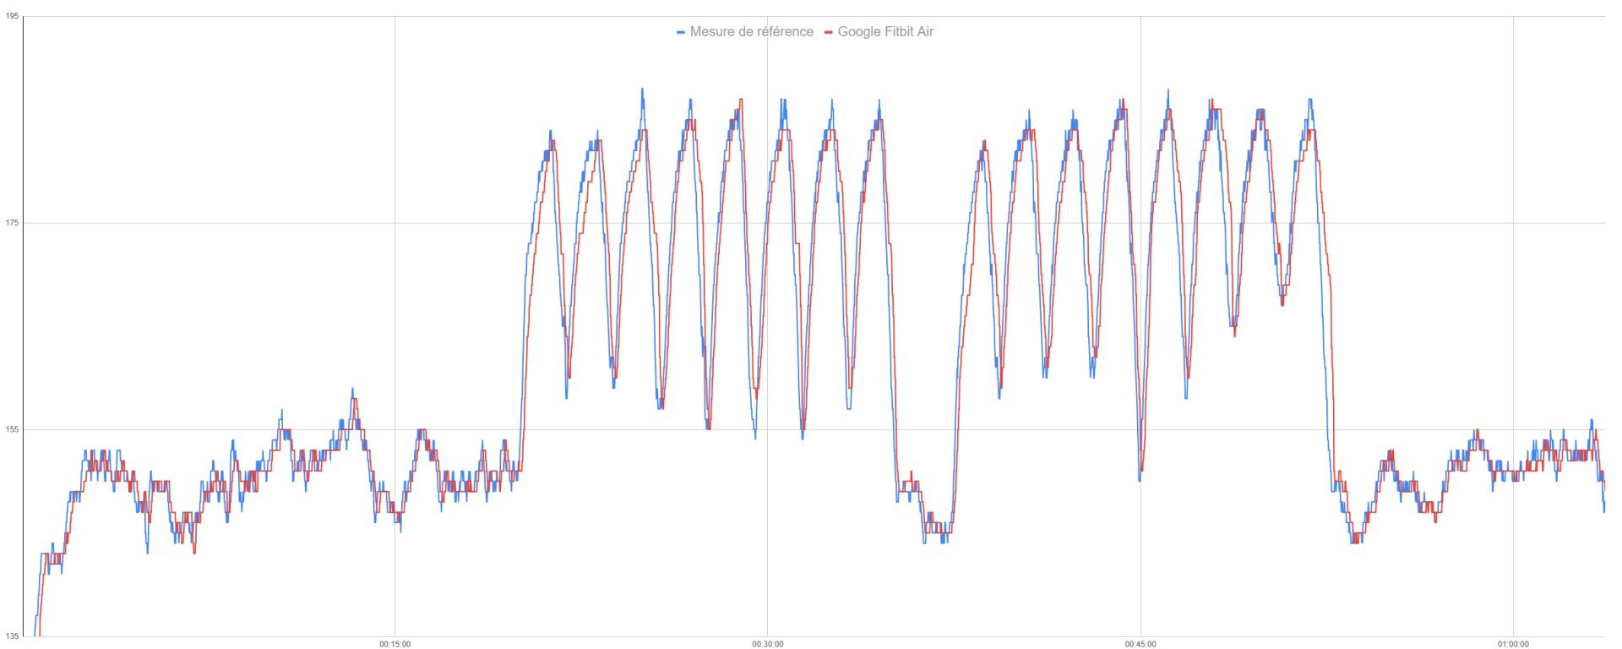
Task: Click the 135 y-axis label
Action: coord(13,636)
